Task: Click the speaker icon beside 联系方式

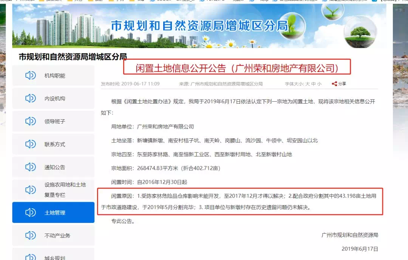Action: 31,144
